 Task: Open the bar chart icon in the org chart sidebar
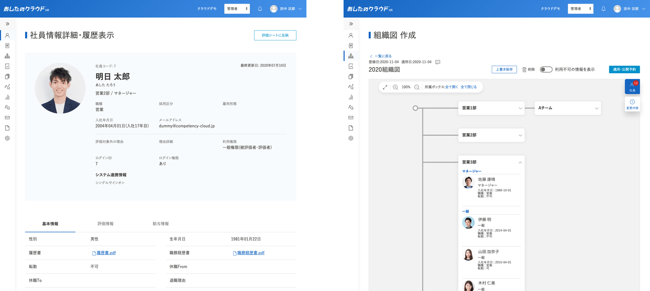click(x=351, y=97)
